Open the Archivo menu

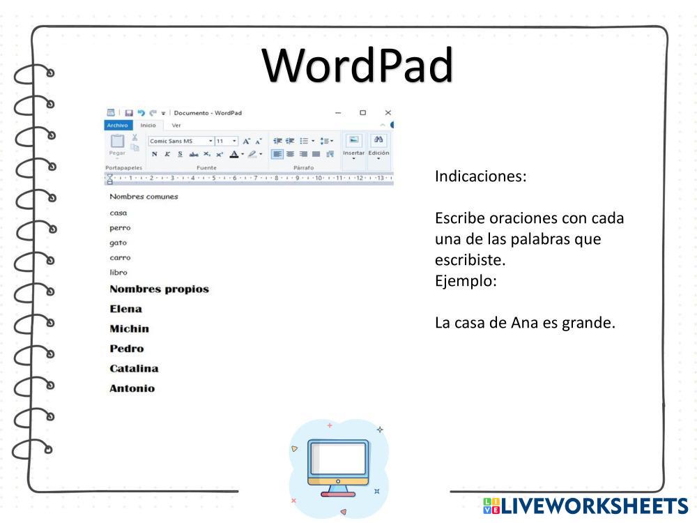tap(117, 126)
